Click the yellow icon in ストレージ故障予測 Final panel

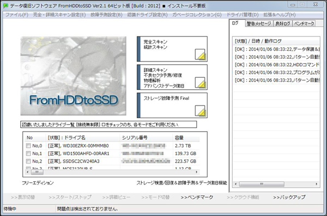pos(201,111)
